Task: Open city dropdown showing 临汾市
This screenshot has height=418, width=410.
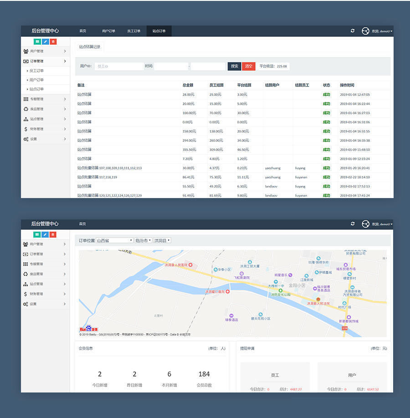Action: [x=143, y=240]
